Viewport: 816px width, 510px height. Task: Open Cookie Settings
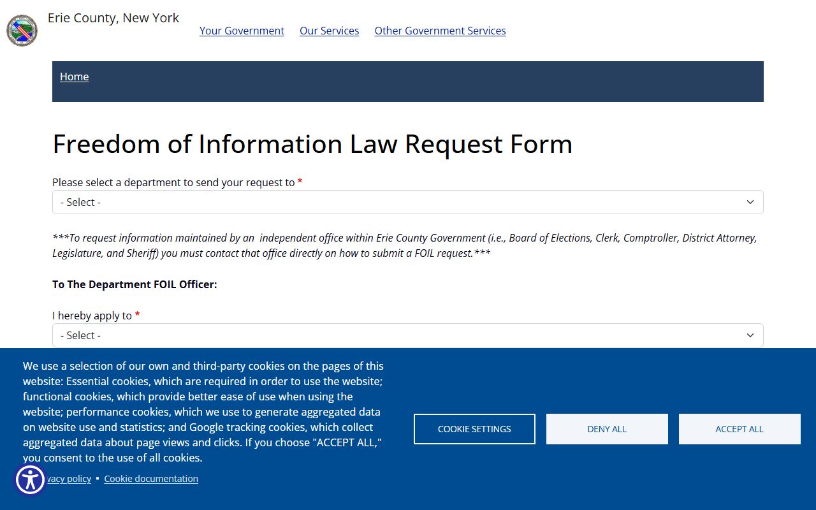[474, 429]
